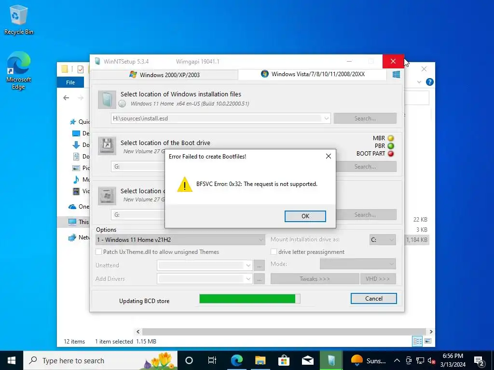Image resolution: width=494 pixels, height=370 pixels.
Task: Open the weather widget on taskbar
Action: click(x=368, y=360)
